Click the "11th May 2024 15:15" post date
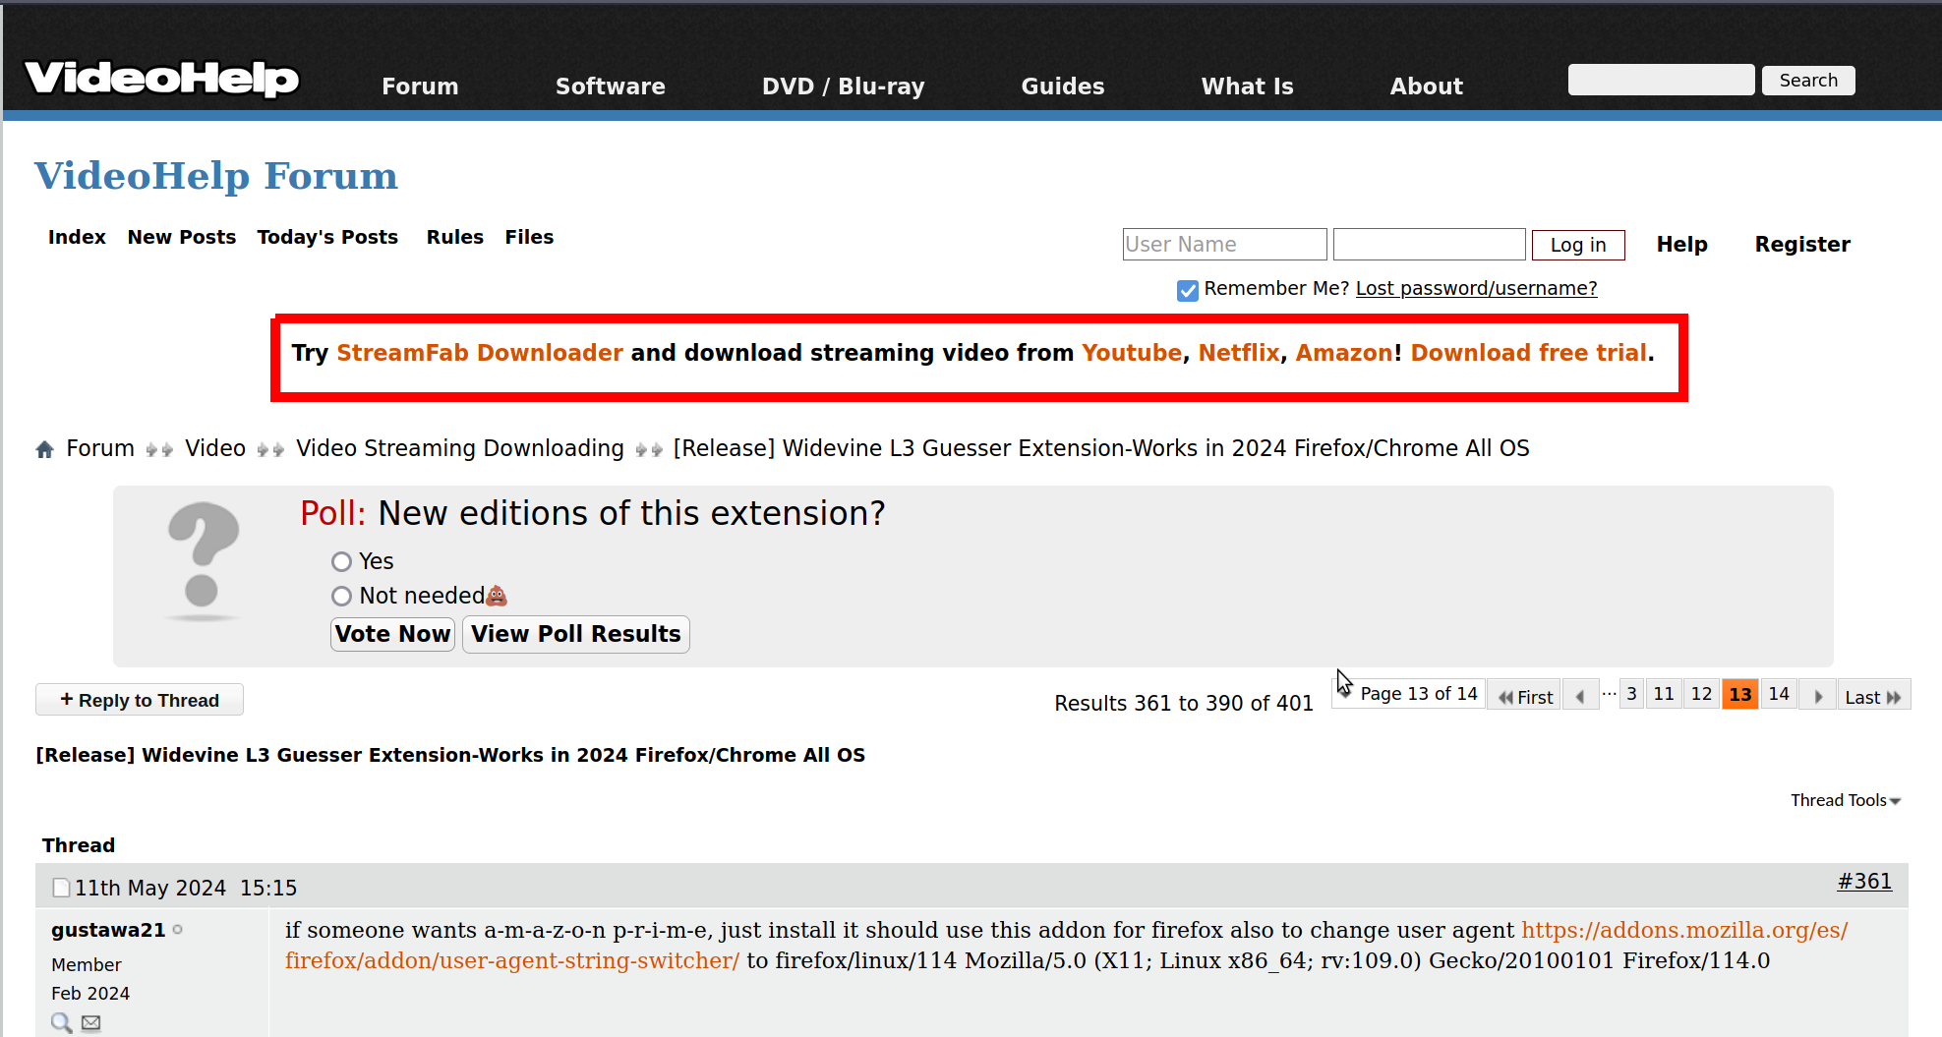 (x=186, y=888)
